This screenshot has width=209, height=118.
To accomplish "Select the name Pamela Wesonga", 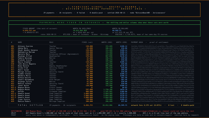I will [25, 58].
